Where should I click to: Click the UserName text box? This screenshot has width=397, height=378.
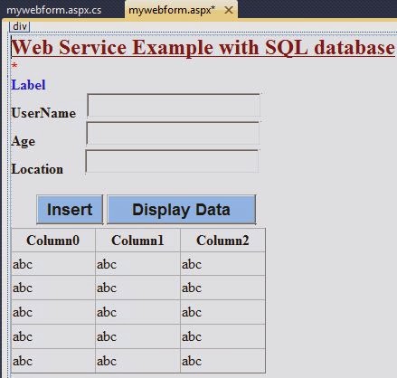(174, 106)
